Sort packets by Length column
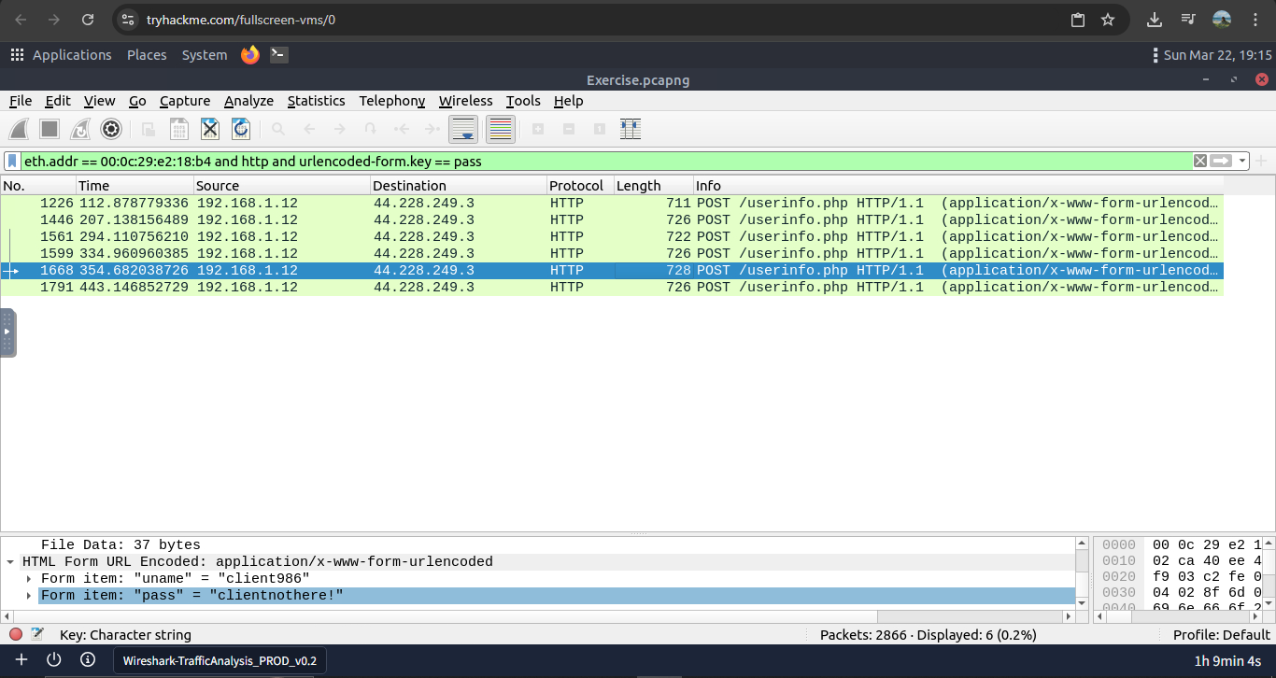The height and width of the screenshot is (678, 1276). [654, 186]
